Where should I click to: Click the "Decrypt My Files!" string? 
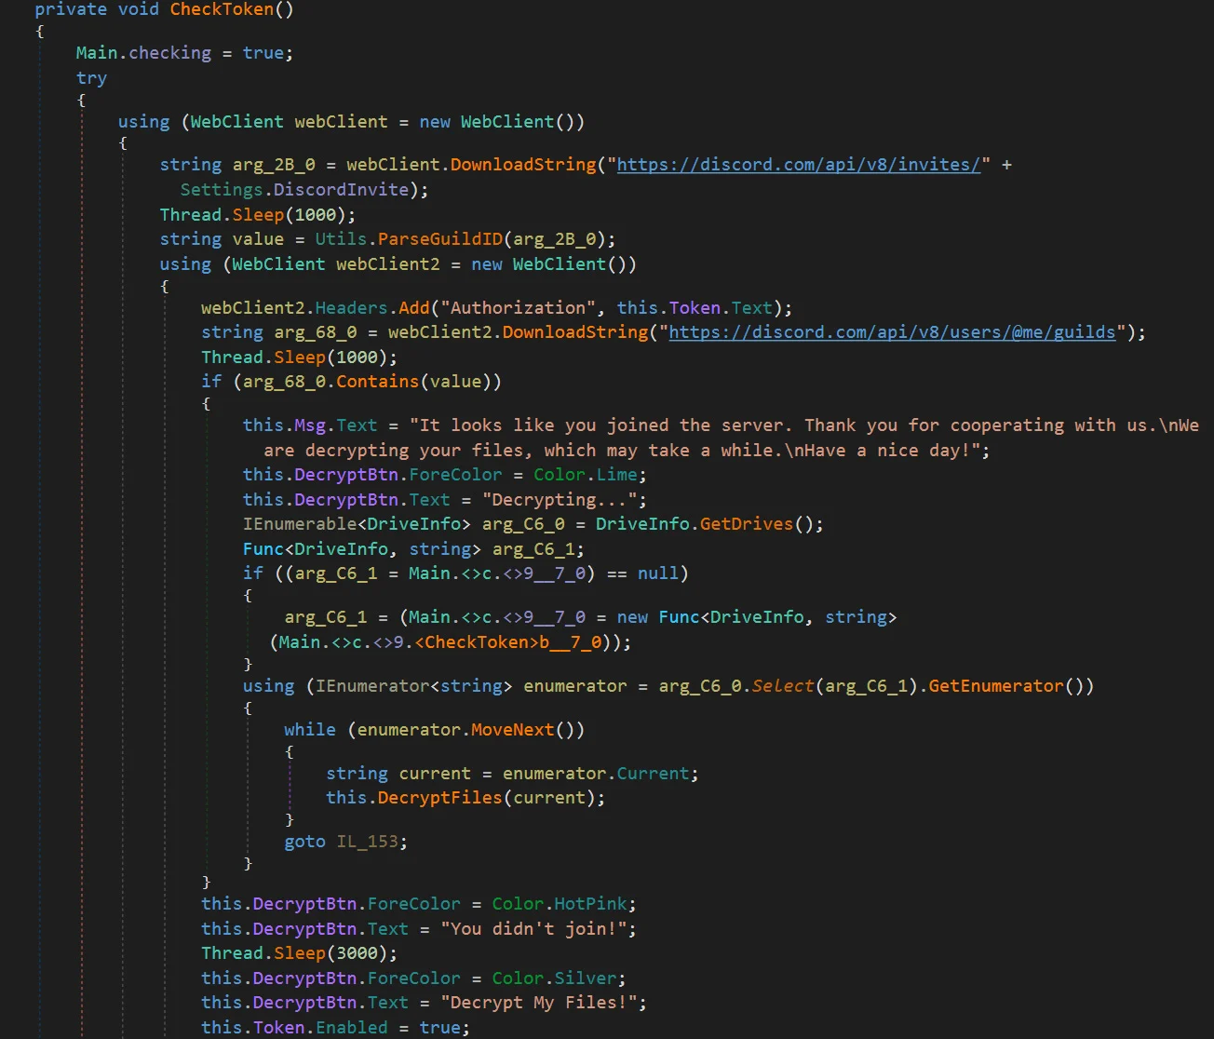click(539, 1003)
